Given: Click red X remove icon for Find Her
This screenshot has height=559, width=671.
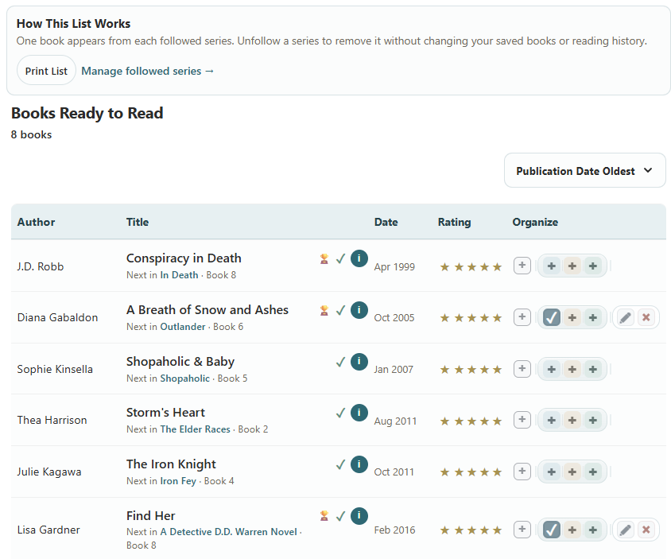Looking at the screenshot, I should [x=646, y=530].
